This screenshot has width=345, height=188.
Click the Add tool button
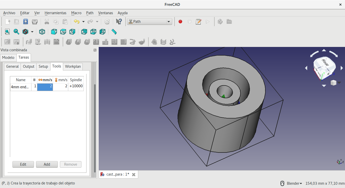pos(47,164)
